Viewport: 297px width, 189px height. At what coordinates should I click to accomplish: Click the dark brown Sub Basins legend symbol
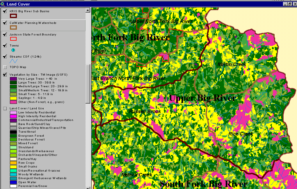tap(13, 16)
